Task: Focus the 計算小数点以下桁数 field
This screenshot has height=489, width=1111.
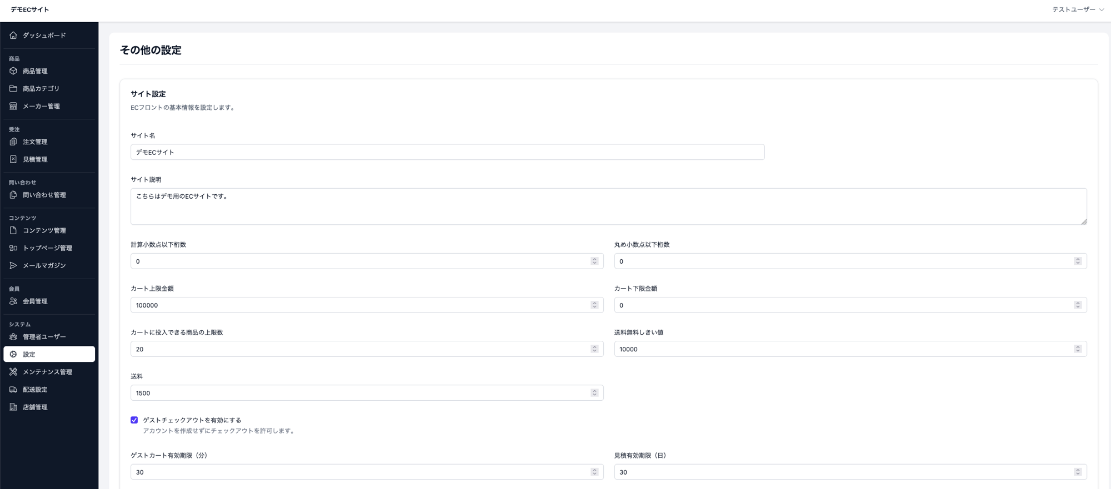Action: click(x=367, y=261)
